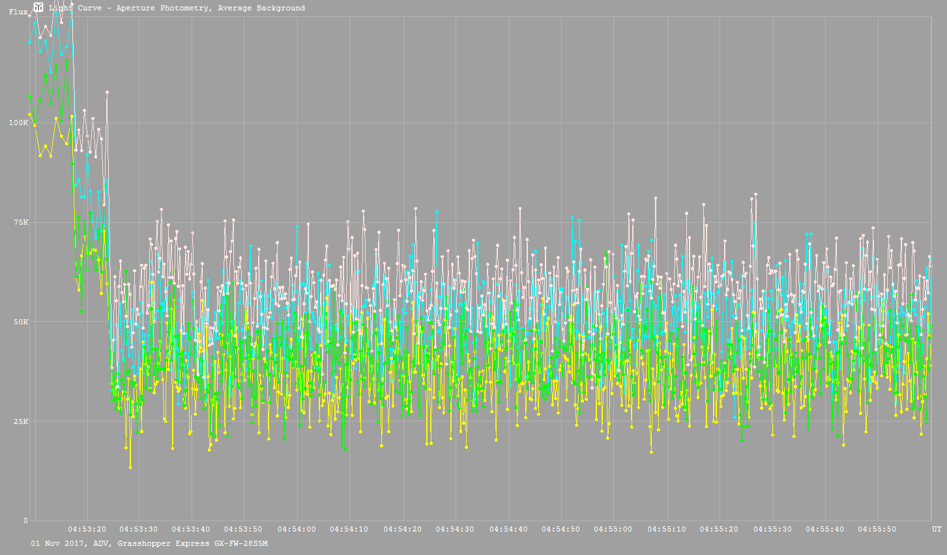Pick the 04:55:50 time axis label
Viewport: 947px width, 555px height.
point(877,530)
